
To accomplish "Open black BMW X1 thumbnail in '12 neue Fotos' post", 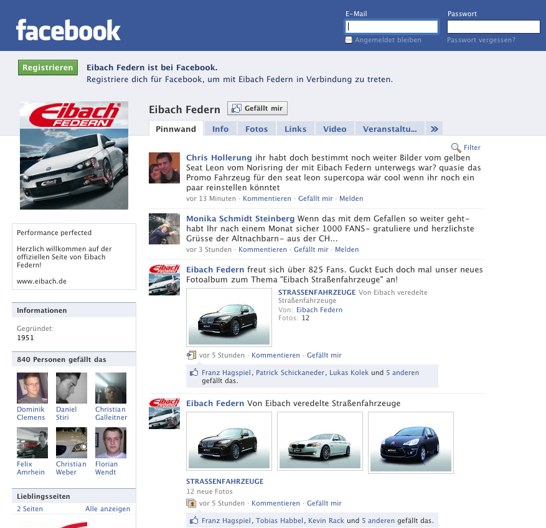I will 229,442.
